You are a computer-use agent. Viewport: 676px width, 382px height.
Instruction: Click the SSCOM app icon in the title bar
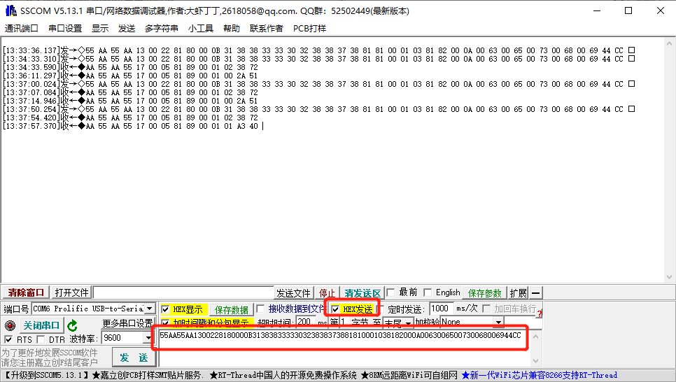click(10, 10)
